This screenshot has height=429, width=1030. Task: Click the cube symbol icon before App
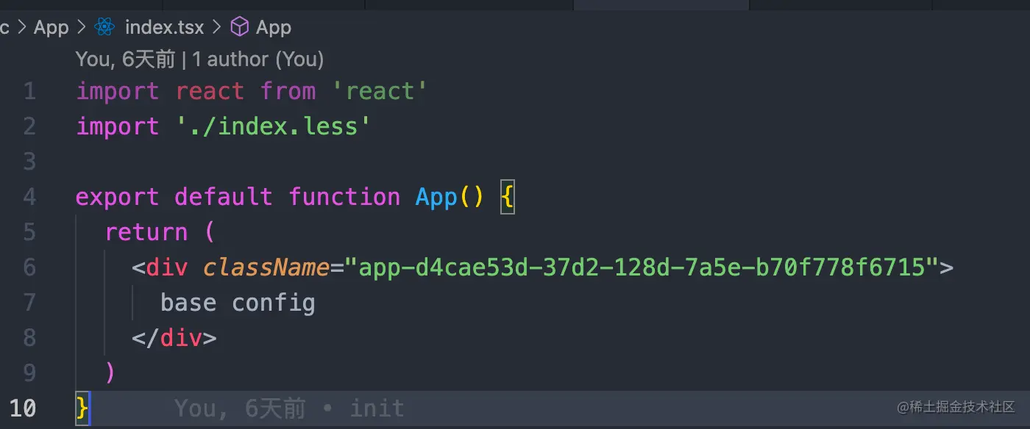point(240,27)
